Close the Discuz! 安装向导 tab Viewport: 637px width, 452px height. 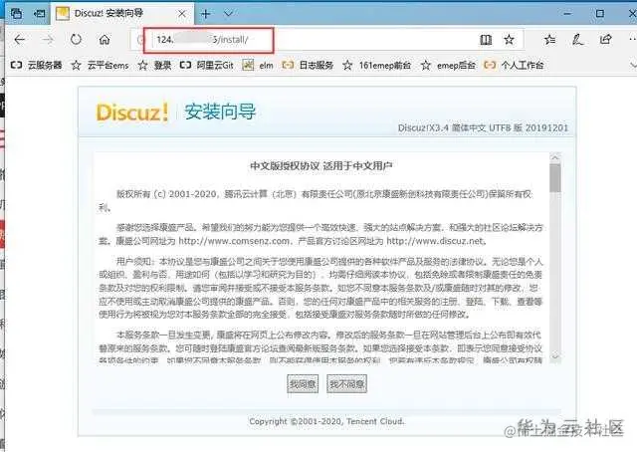(182, 14)
